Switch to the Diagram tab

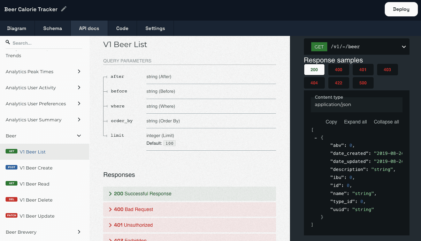point(17,28)
